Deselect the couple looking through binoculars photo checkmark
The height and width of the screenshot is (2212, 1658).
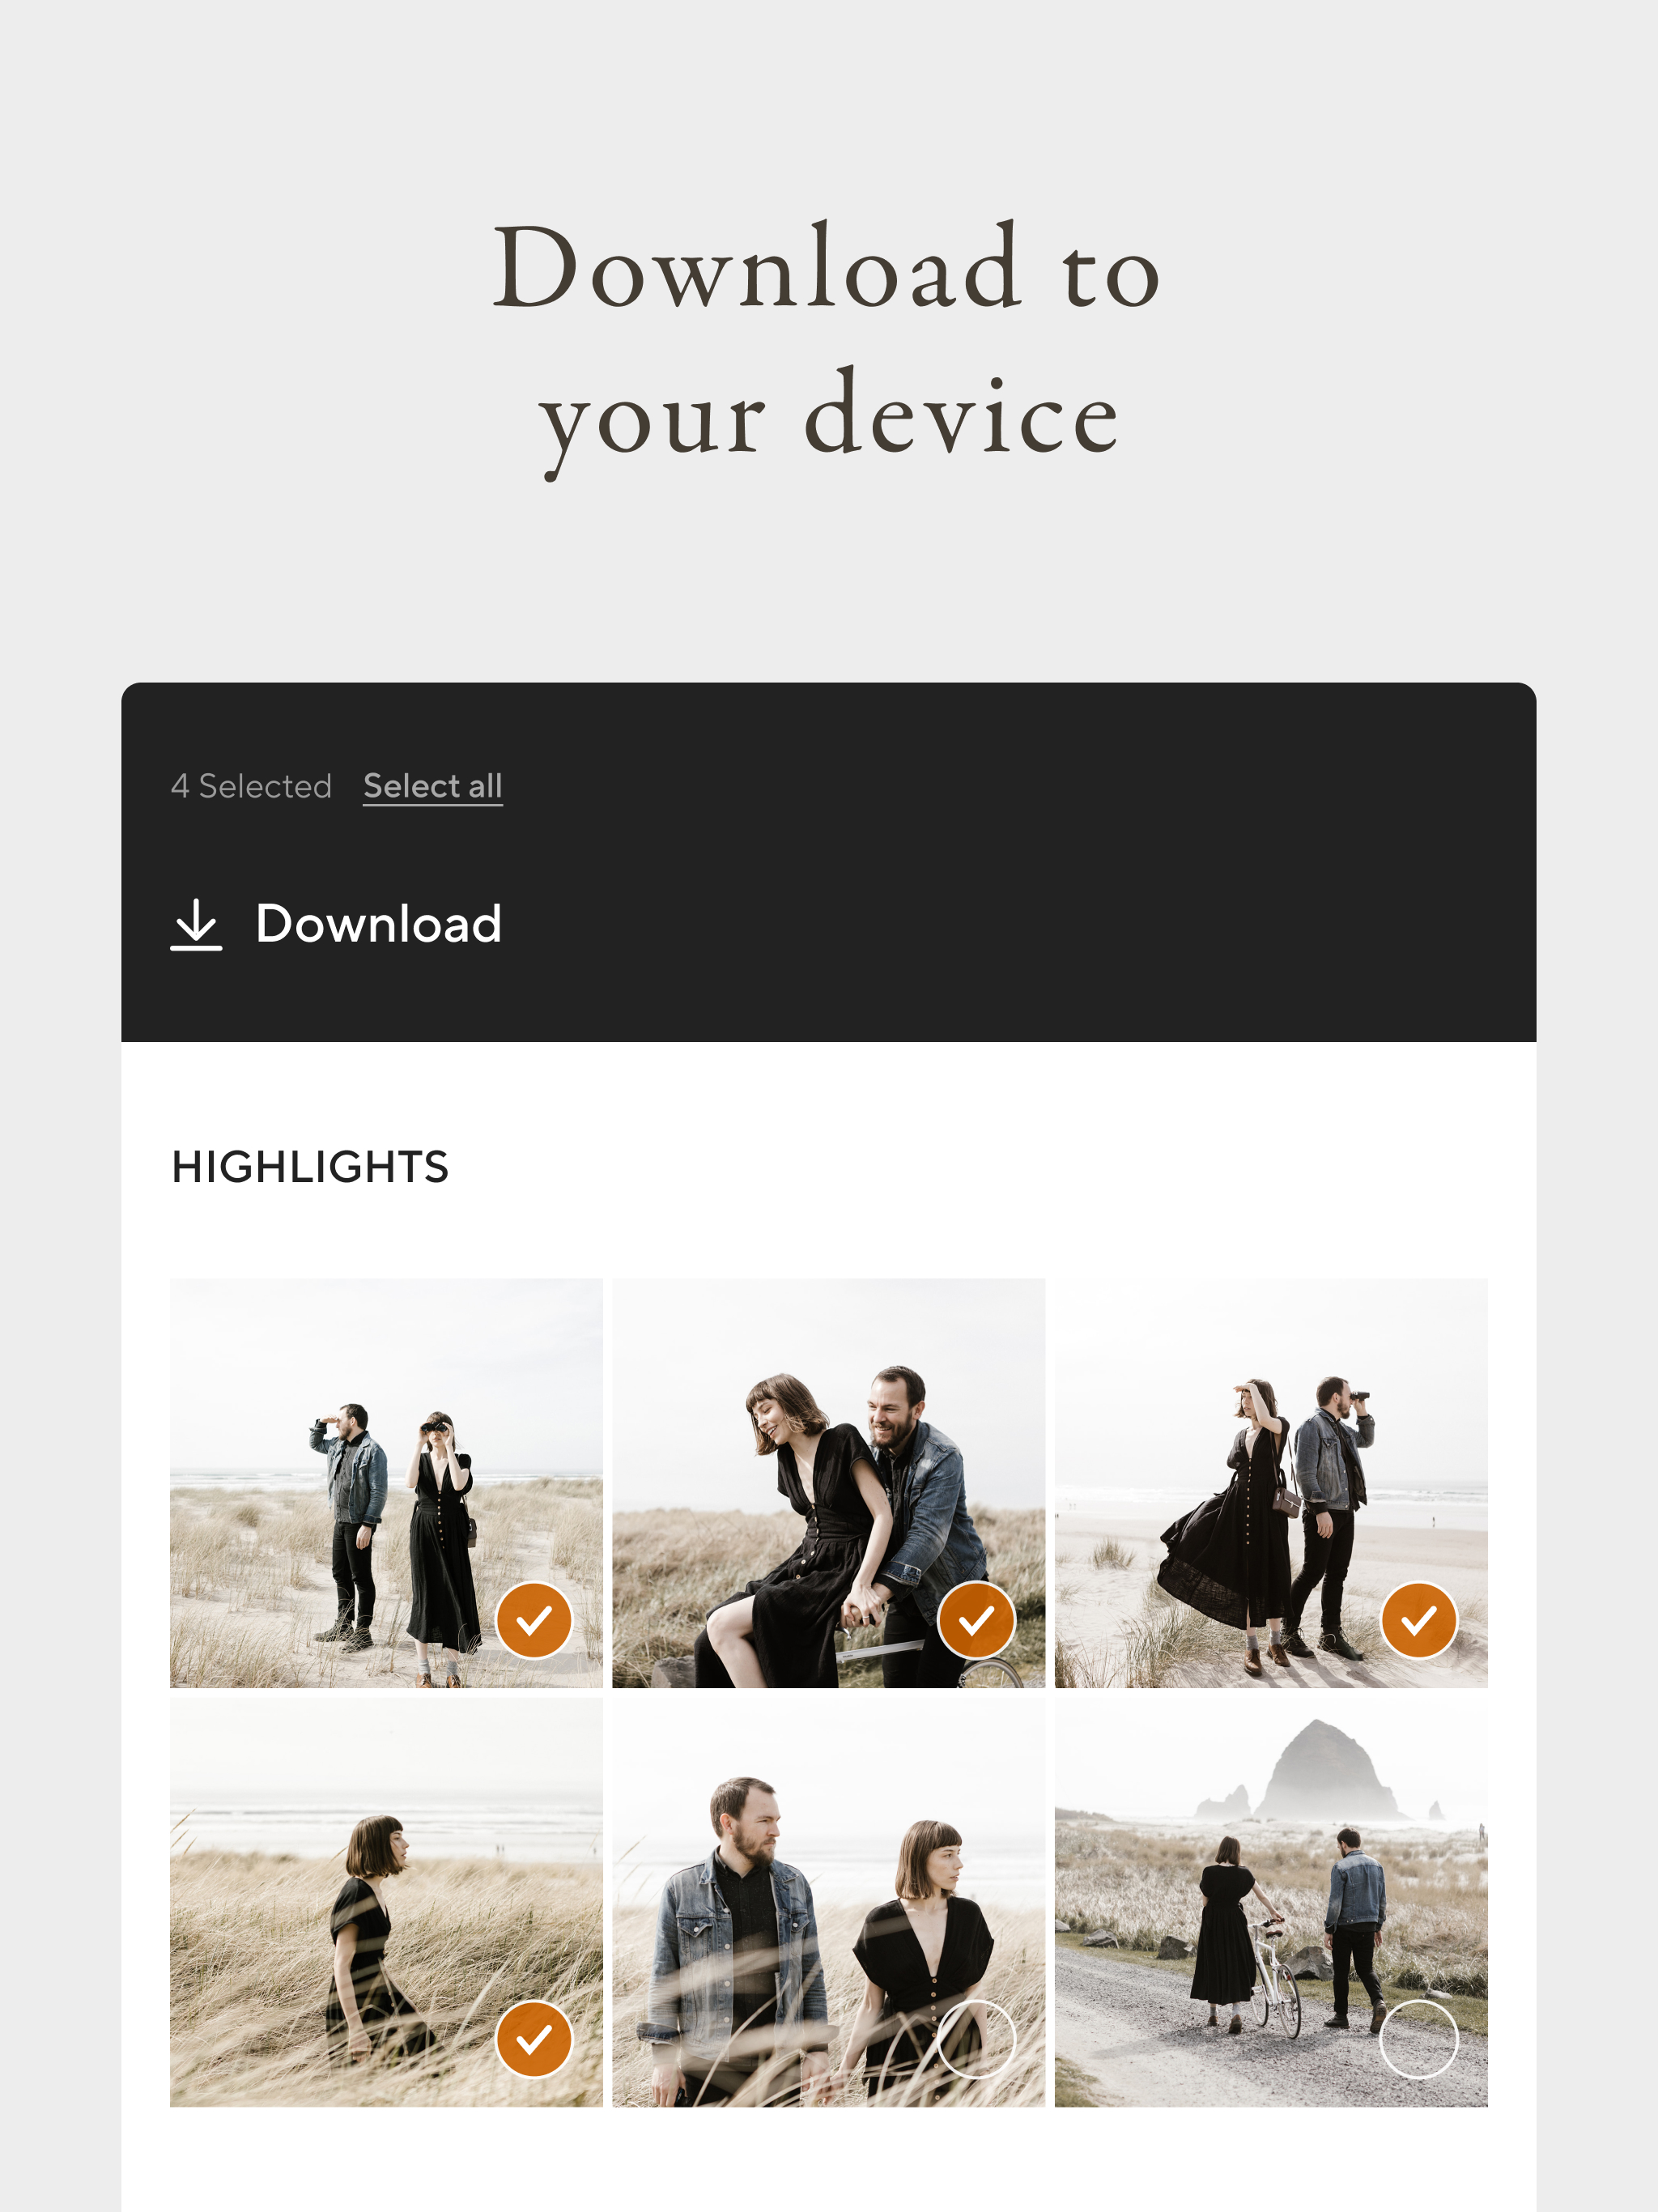(x=534, y=1620)
